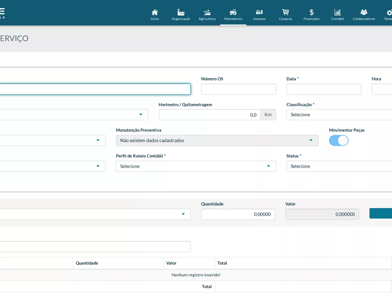Open the Agricultura field icon

pos(207,12)
